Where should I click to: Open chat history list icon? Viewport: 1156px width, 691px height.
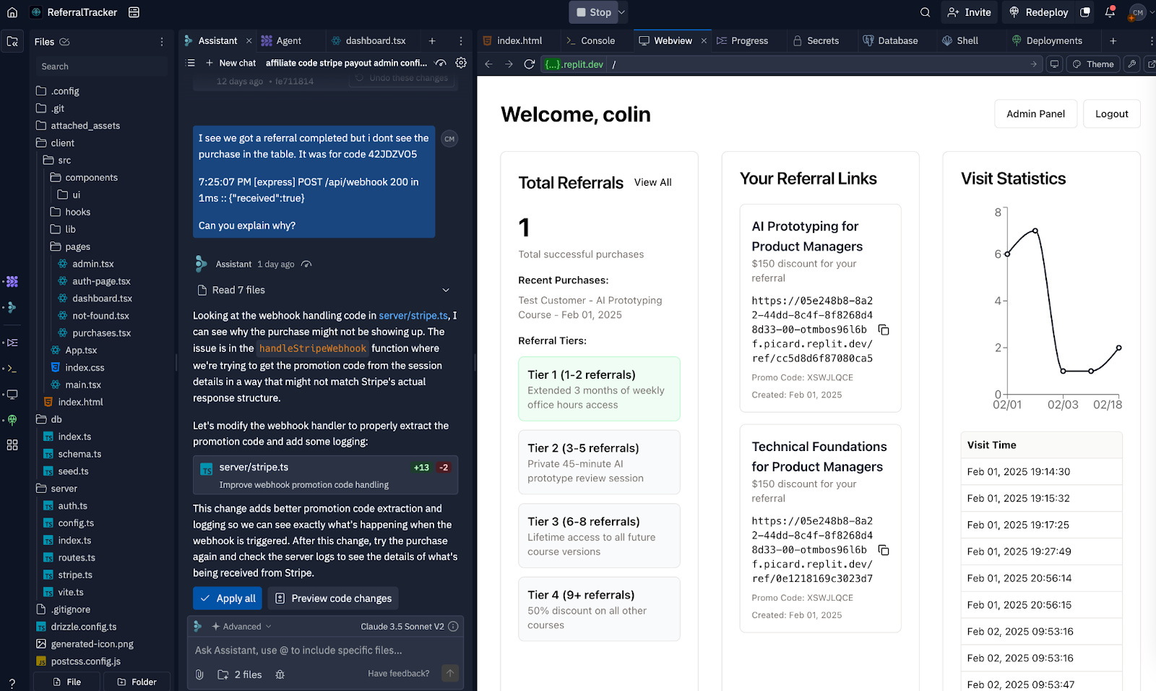[191, 63]
